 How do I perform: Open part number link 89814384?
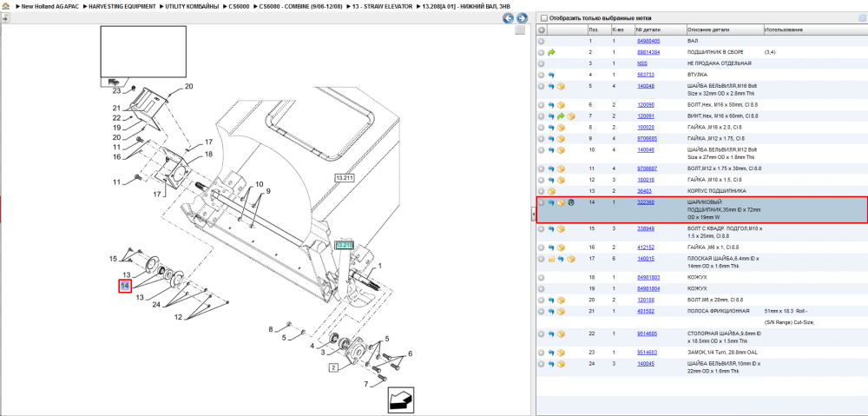[648, 52]
